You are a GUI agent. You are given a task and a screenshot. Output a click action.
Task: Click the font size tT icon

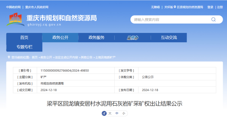click(x=104, y=114)
